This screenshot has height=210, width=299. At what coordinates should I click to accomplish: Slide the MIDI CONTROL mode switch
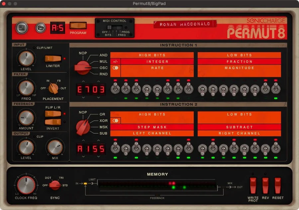(114, 27)
